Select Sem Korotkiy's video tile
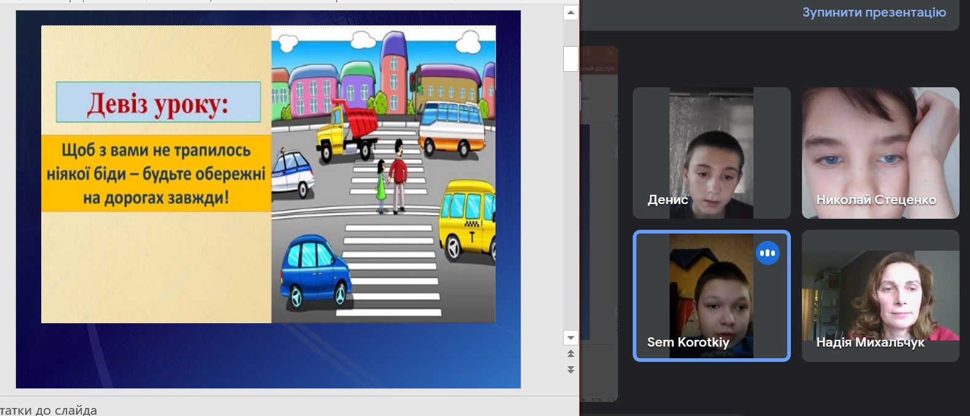970x416 pixels. (711, 296)
